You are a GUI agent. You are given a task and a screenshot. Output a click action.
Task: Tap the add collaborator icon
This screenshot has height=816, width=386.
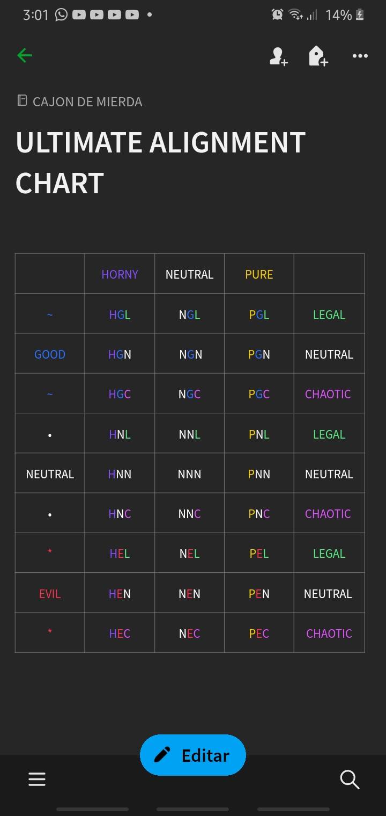click(x=278, y=56)
